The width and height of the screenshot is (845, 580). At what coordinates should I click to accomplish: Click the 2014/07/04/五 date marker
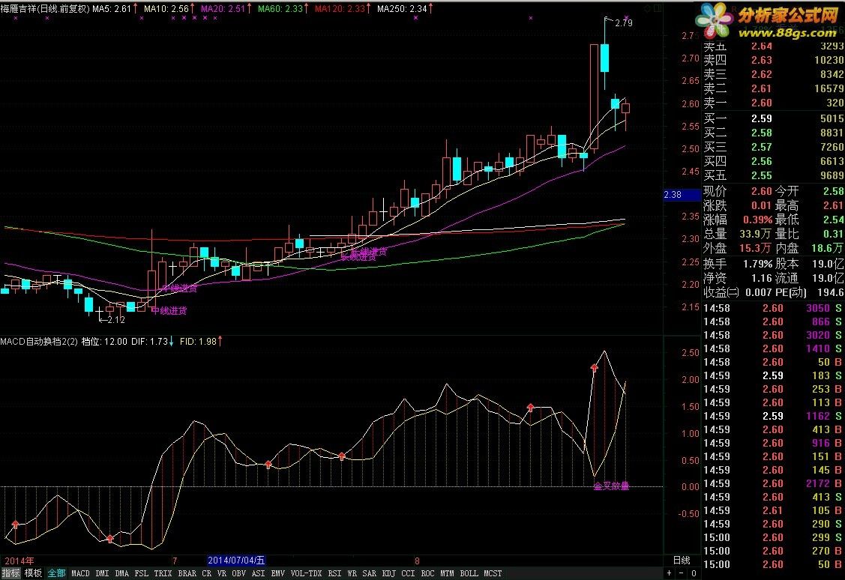pyautogui.click(x=236, y=560)
